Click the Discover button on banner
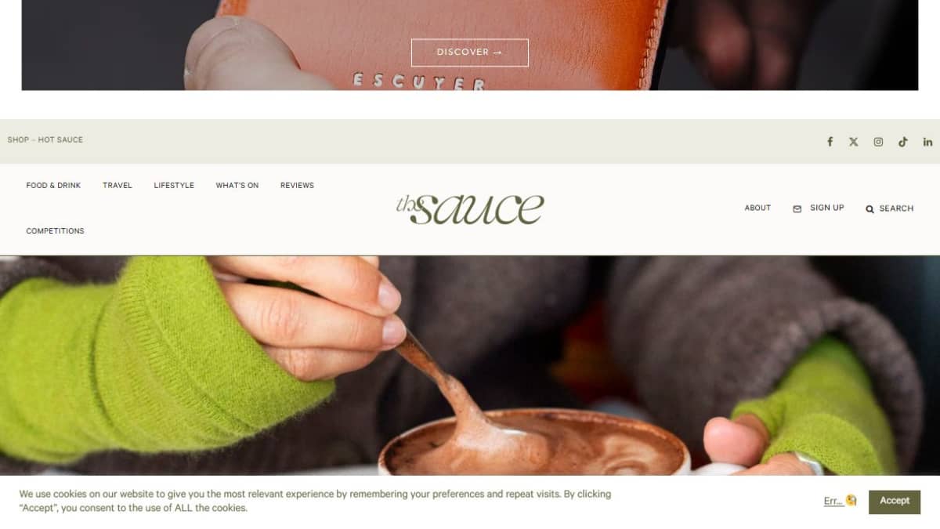The height and width of the screenshot is (529, 940). [x=470, y=53]
